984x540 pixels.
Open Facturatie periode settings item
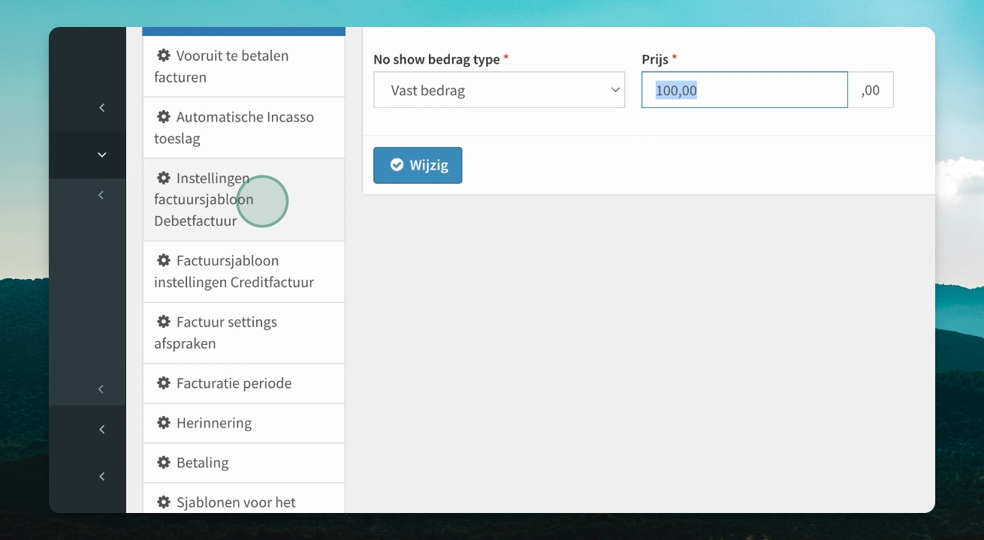[x=243, y=383]
